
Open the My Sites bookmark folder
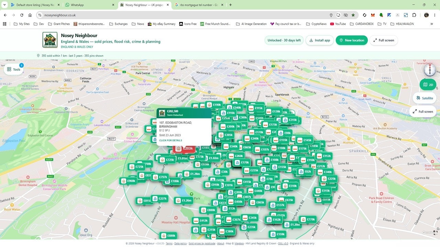[22, 24]
